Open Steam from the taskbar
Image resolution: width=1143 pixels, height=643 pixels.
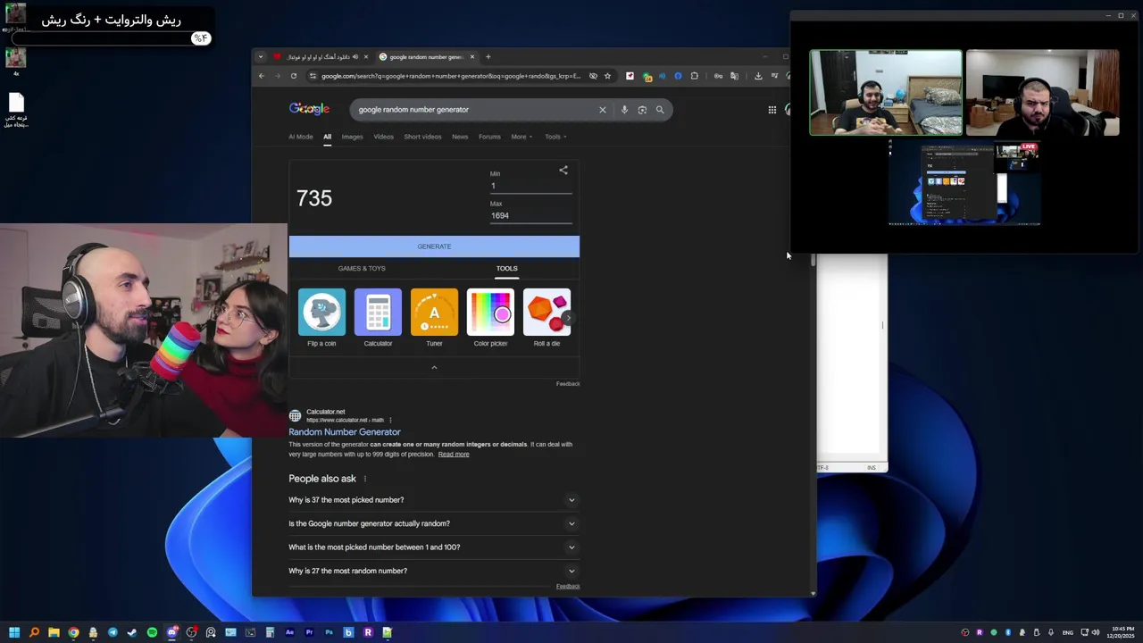pos(132,632)
